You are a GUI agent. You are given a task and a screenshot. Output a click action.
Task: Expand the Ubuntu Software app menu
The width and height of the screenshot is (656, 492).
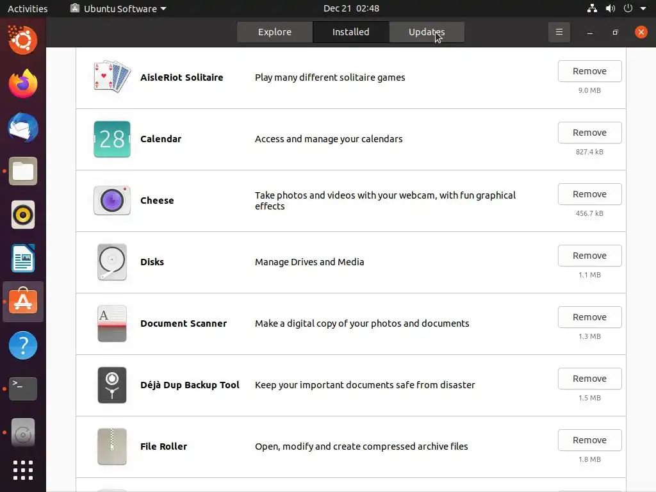pos(119,8)
